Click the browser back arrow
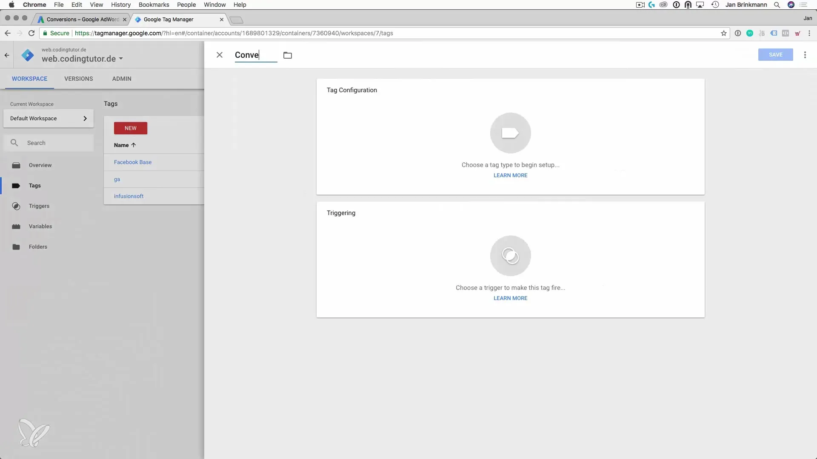Screen dimensions: 817x459 click(x=8, y=33)
